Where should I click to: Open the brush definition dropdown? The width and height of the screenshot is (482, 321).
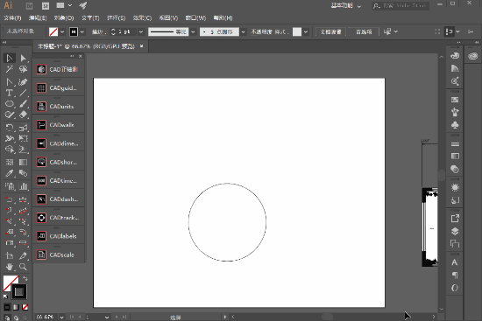coord(243,31)
